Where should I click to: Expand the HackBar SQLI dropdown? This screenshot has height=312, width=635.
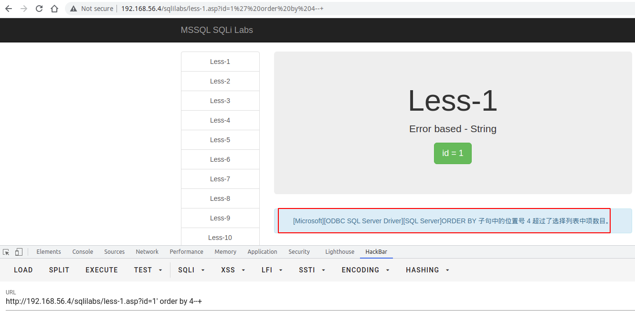tap(191, 270)
